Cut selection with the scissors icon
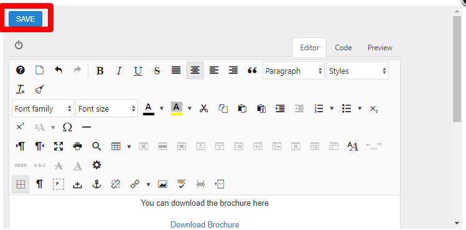466x230 pixels. pyautogui.click(x=203, y=108)
